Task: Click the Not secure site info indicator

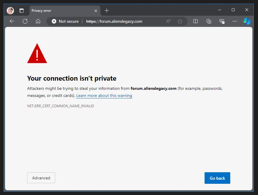Action: (x=65, y=21)
